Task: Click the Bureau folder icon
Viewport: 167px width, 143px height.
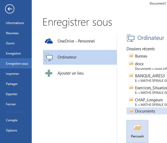Action: [x=131, y=56]
